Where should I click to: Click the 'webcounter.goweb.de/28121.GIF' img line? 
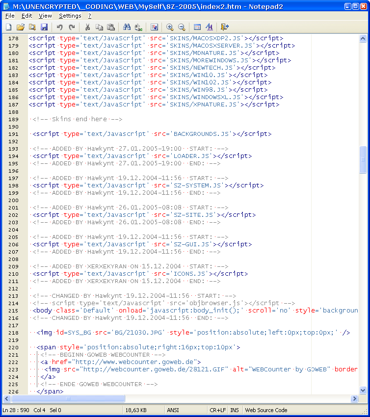click(201, 369)
